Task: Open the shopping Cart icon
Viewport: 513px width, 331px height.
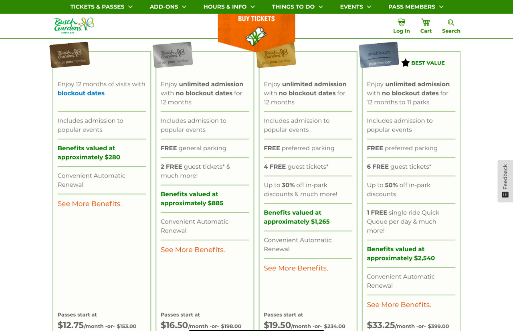Action: tap(426, 22)
